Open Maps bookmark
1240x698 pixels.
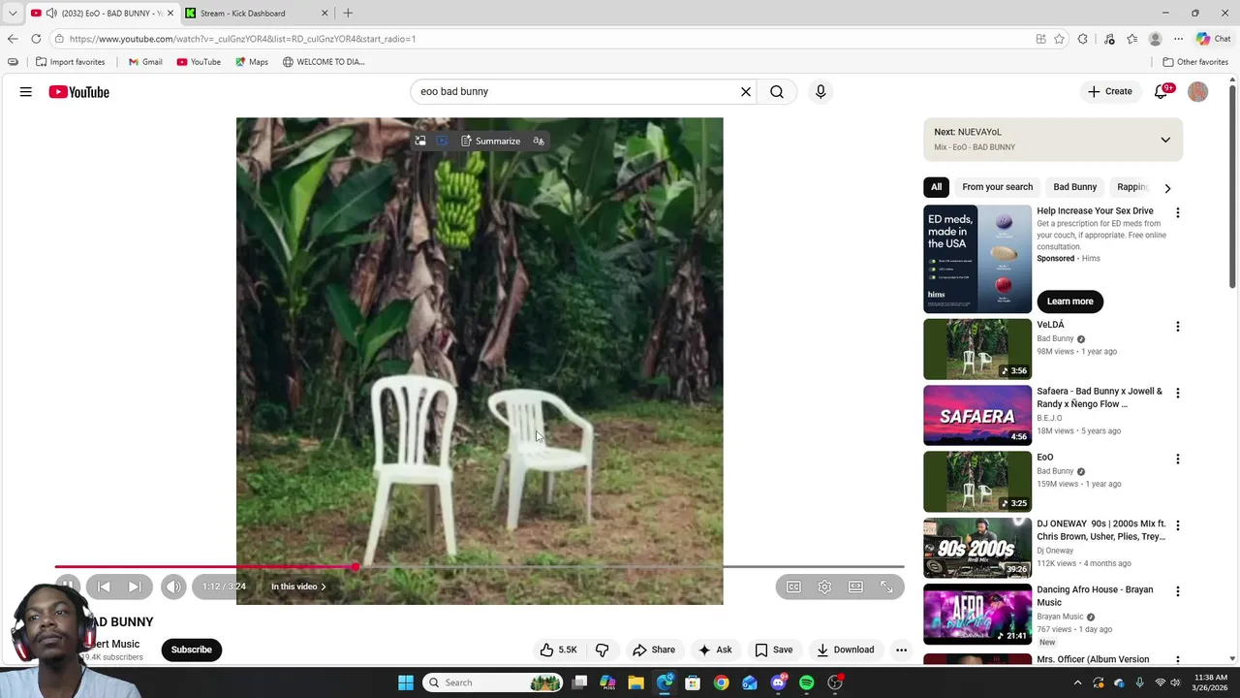click(x=251, y=62)
